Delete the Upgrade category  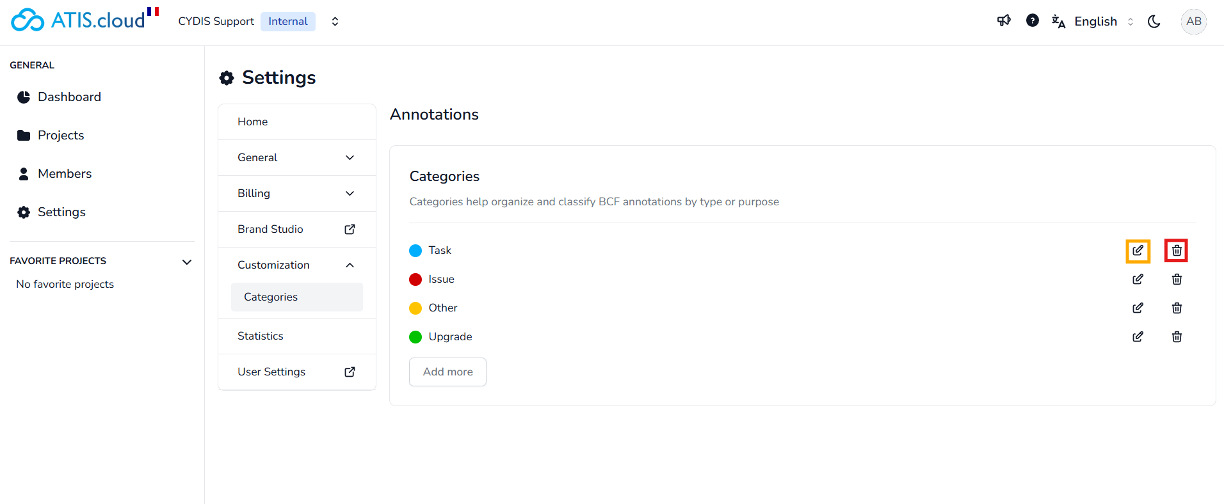tap(1177, 337)
